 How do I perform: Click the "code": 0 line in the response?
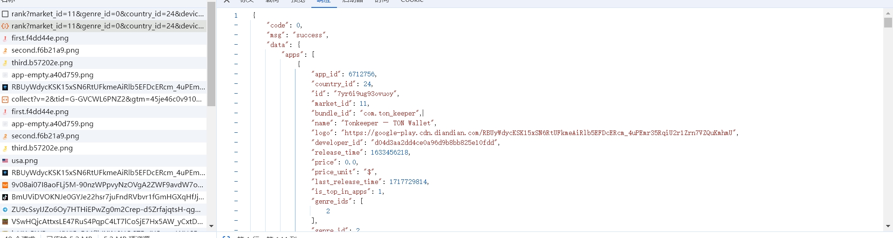point(284,25)
